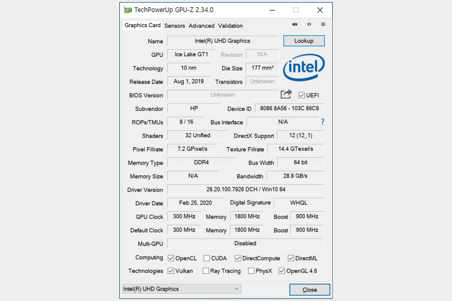
Task: Click Bus Width value 64 bit
Action: (x=301, y=162)
